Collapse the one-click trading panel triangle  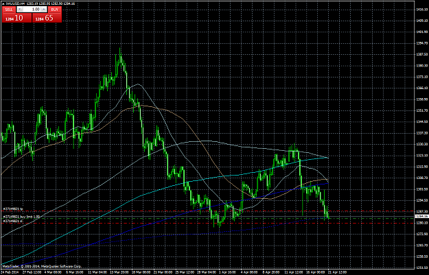tap(3, 3)
